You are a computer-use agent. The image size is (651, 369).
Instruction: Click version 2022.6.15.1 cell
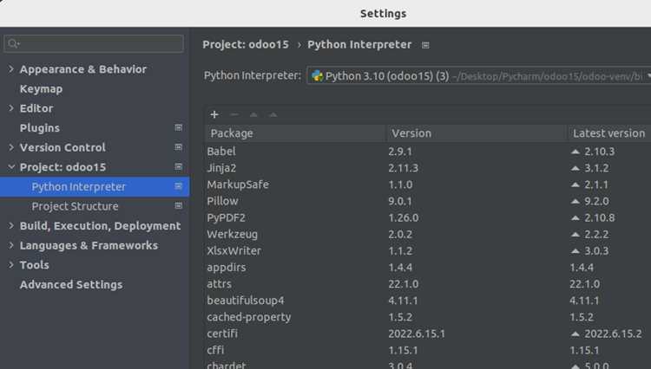(417, 333)
